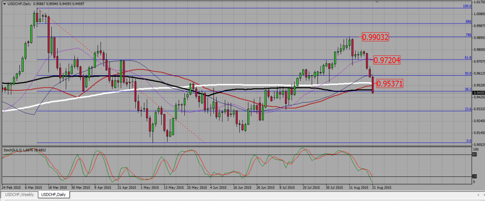The width and height of the screenshot is (485, 201).
Task: Click the Stoch(5,3,3) indicator label
Action: tap(13, 150)
